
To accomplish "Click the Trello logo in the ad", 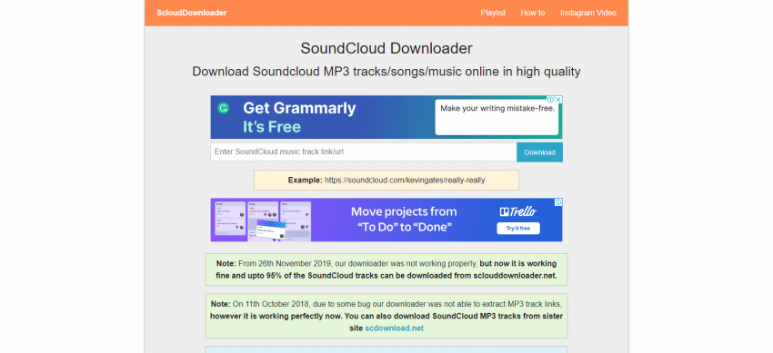I will [517, 212].
